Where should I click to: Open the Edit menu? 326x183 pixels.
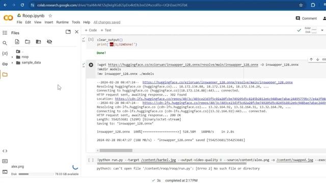click(28, 22)
